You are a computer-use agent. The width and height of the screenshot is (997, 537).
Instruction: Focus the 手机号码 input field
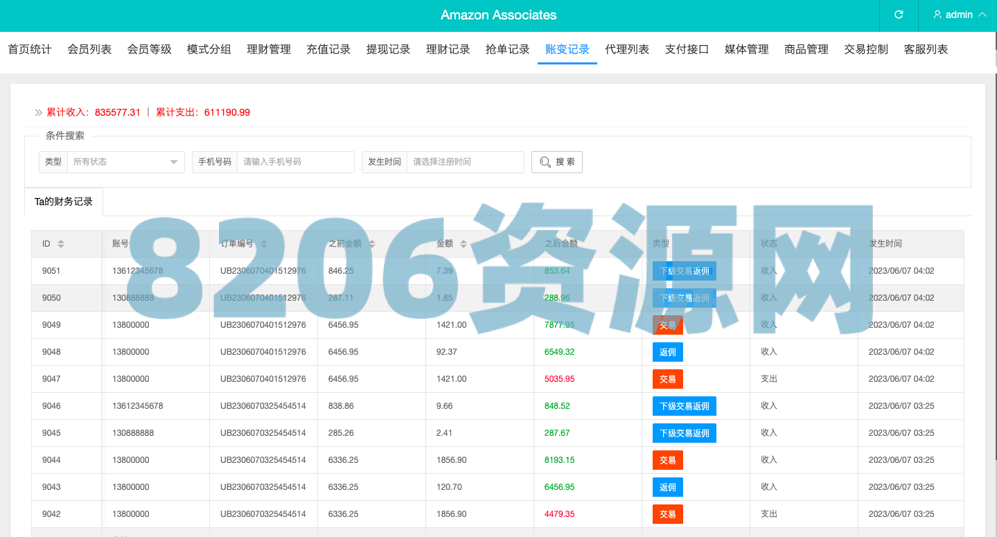click(295, 161)
